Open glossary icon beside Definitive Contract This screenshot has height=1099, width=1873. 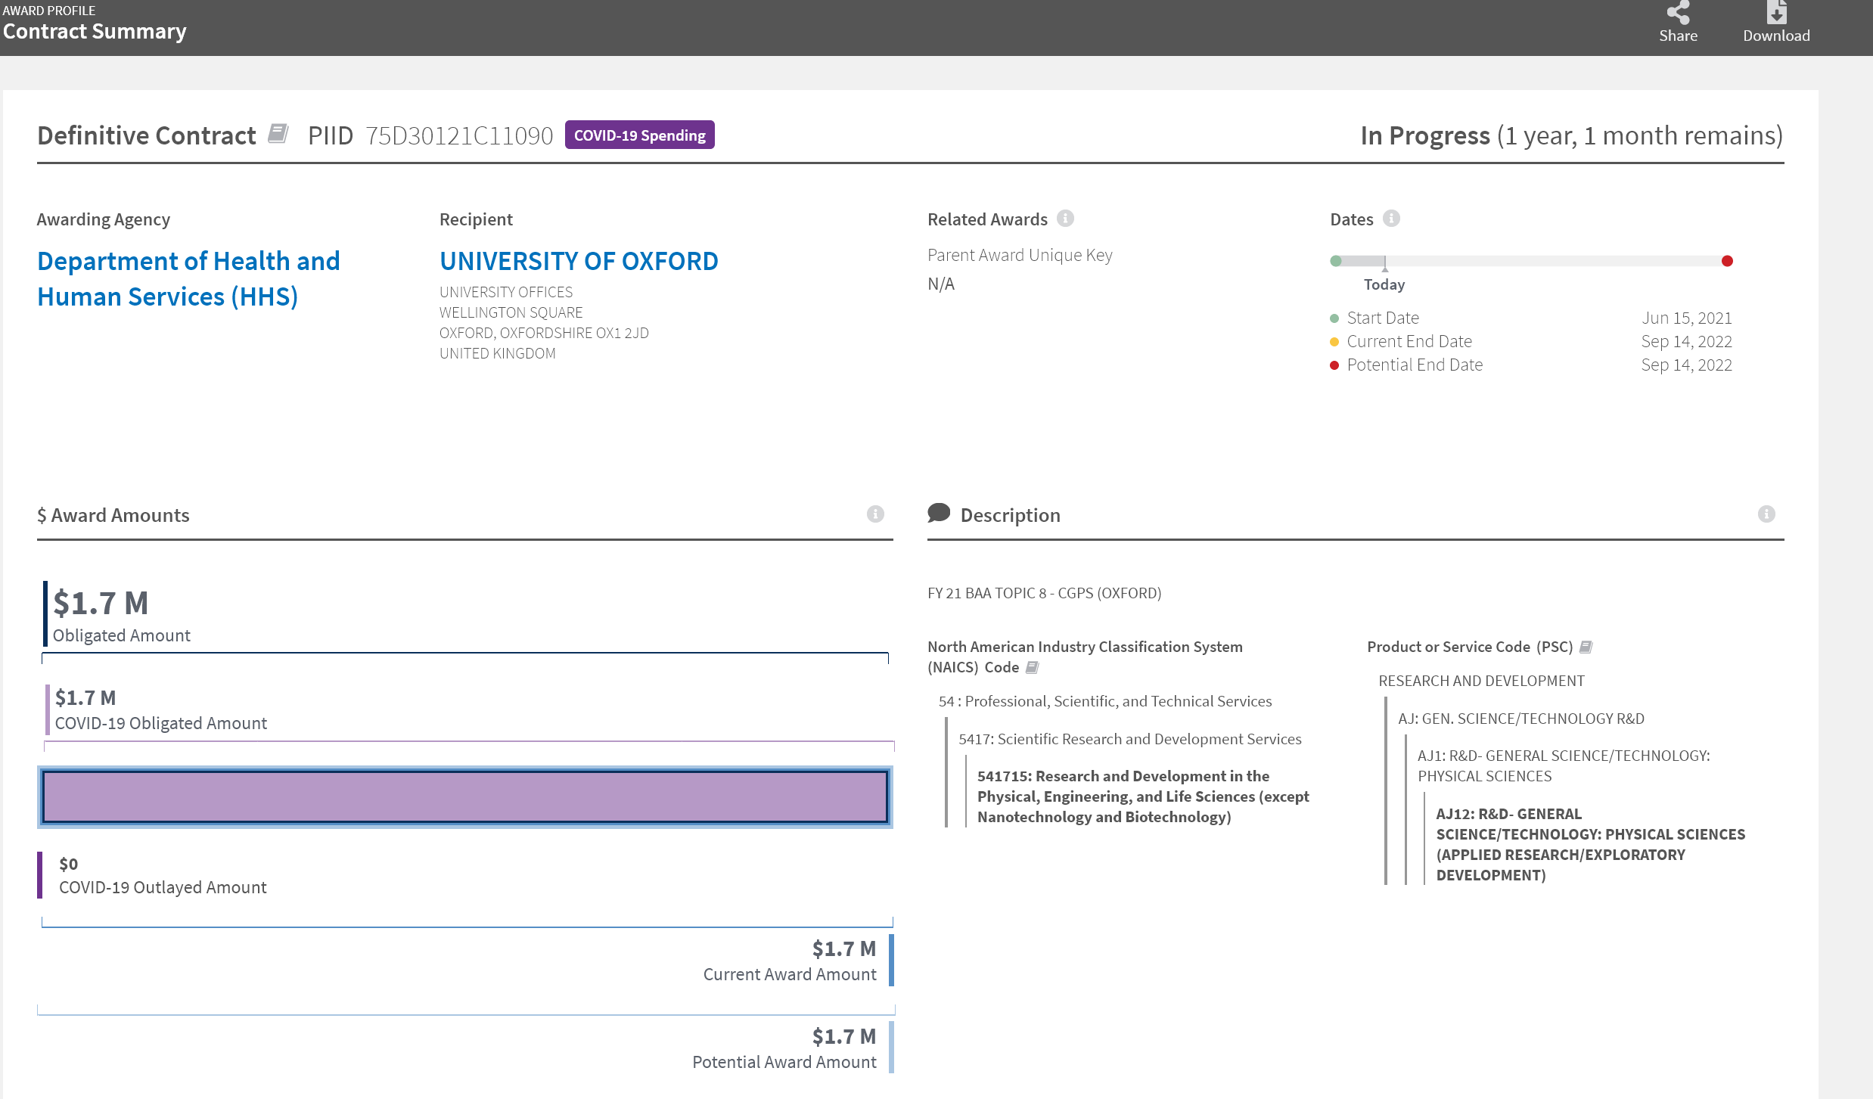[278, 134]
